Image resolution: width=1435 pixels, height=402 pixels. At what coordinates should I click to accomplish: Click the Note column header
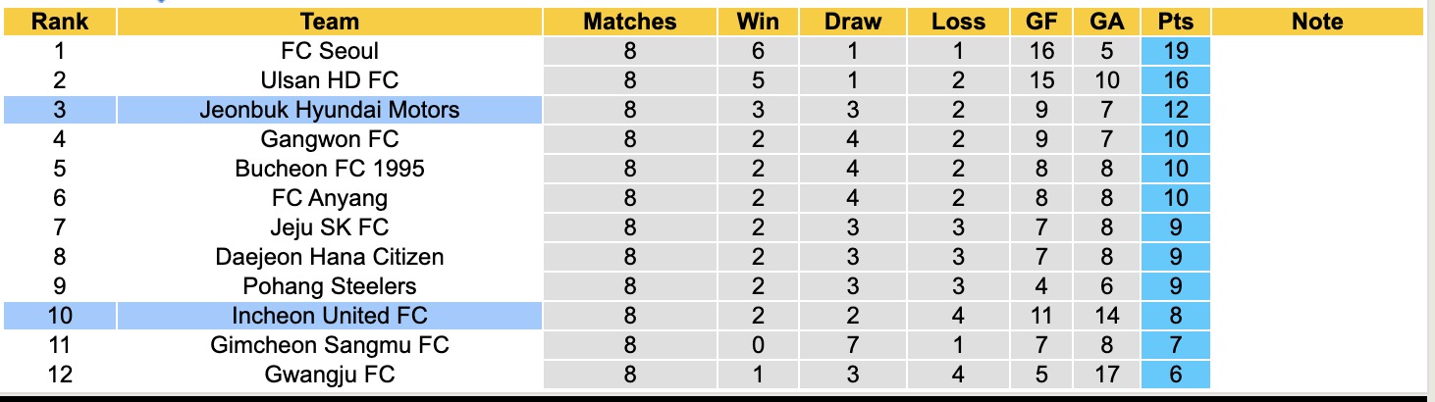click(x=1317, y=22)
